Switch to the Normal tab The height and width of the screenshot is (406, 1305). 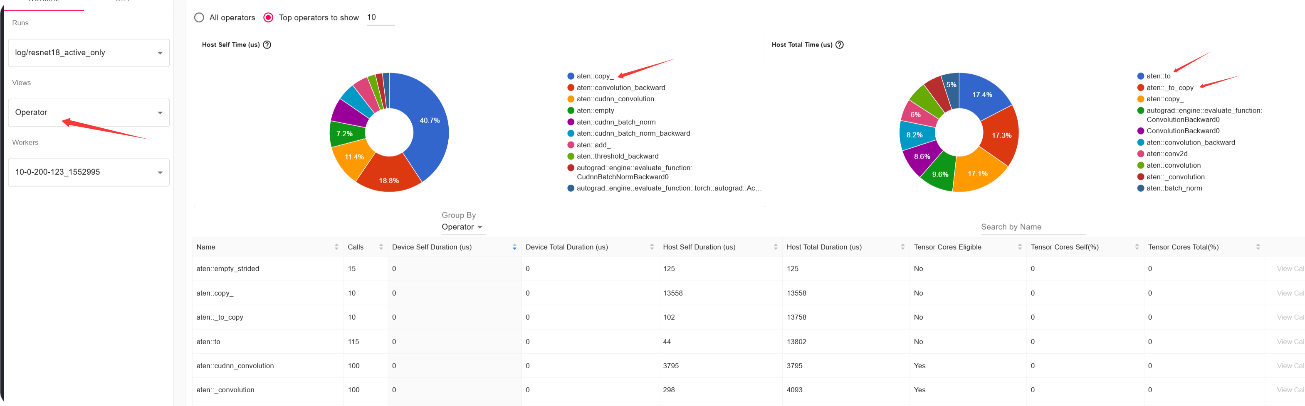[44, 2]
